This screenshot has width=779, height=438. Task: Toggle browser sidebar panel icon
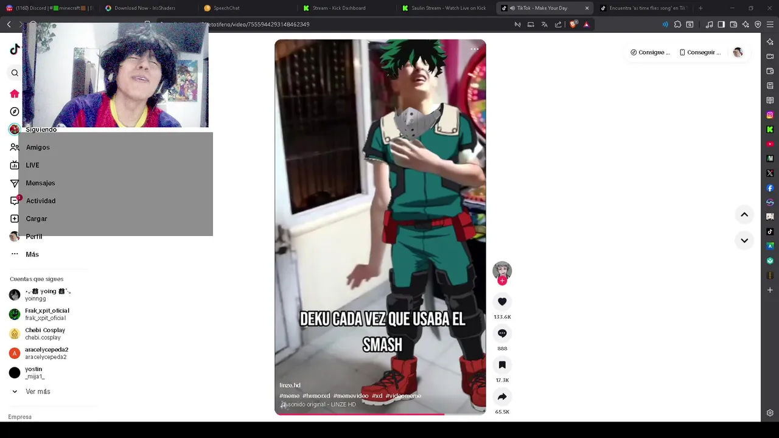coord(721,24)
